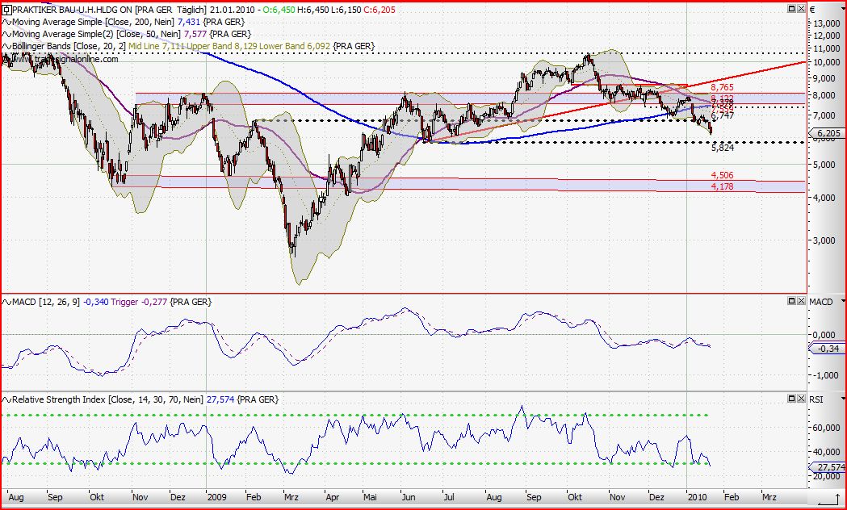Viewport: 847px width, 510px height.
Task: Select the MACD [12, 26, 9] label
Action: [47, 303]
